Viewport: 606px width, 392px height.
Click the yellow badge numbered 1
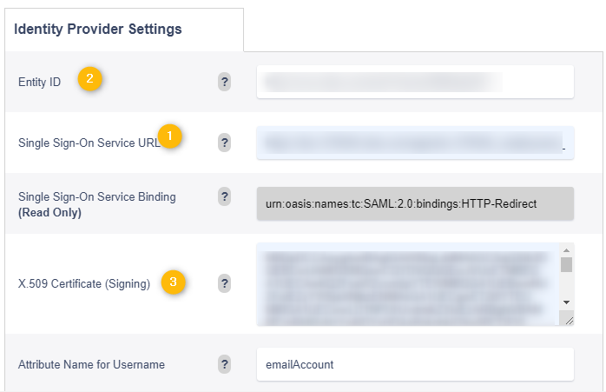tap(169, 136)
